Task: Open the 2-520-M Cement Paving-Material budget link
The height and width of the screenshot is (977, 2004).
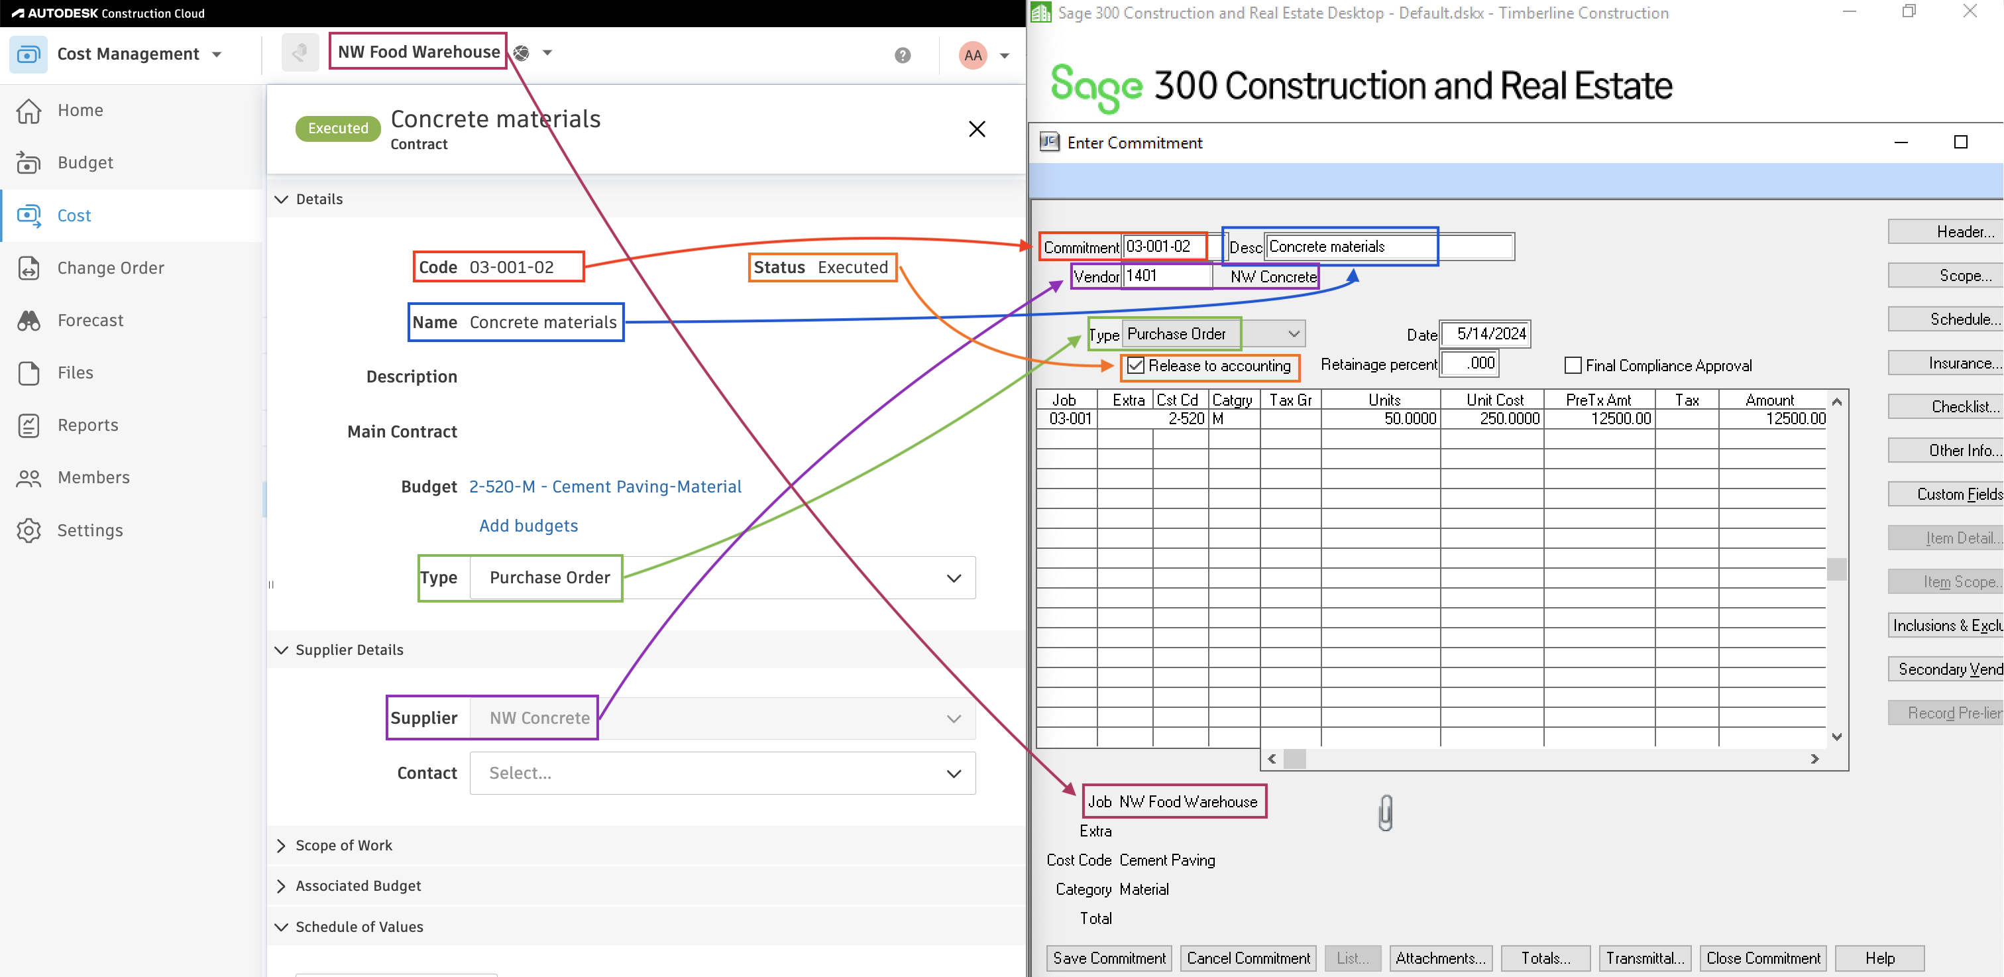Action: [605, 487]
